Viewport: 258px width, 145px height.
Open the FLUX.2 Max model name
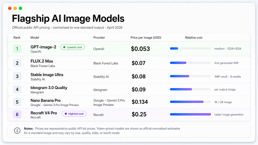pos(42,61)
